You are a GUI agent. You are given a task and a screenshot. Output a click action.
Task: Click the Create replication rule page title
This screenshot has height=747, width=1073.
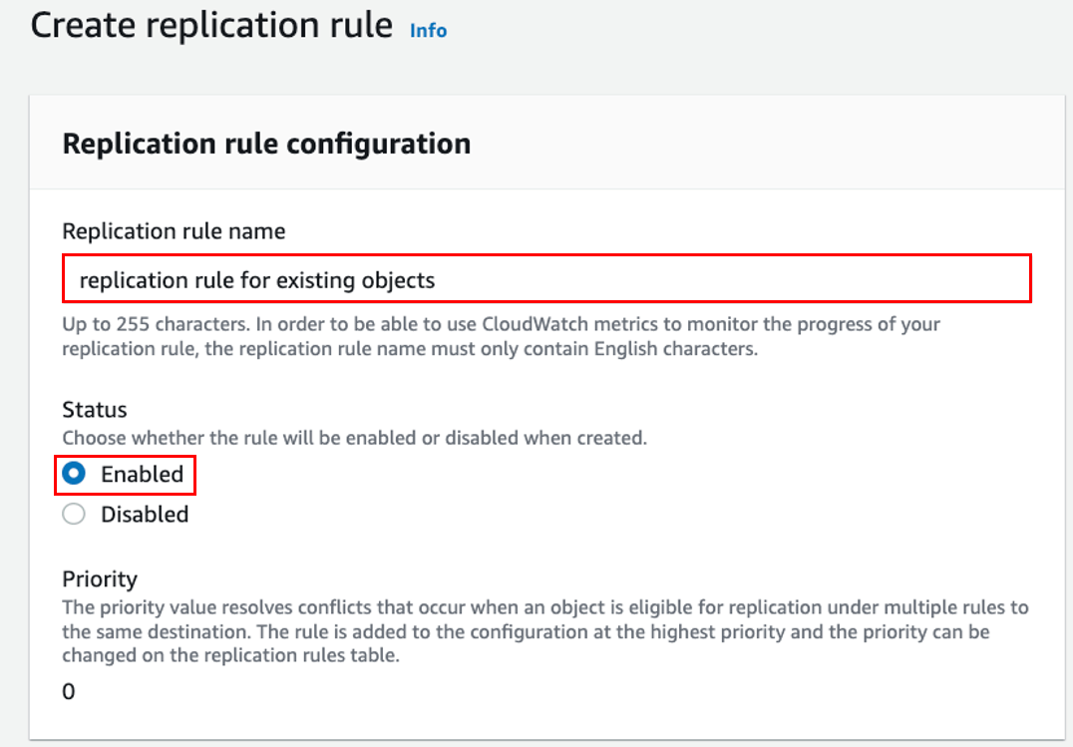click(x=211, y=25)
